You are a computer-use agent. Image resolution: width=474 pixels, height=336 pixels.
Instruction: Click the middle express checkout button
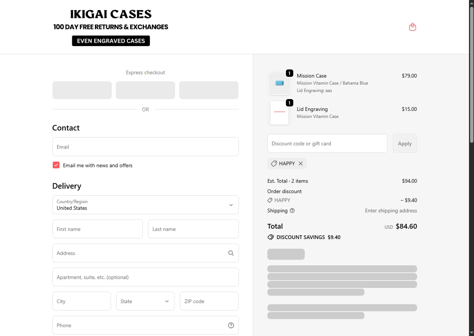tap(145, 90)
